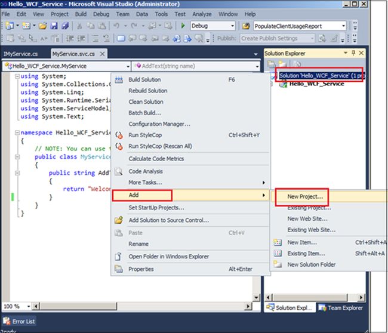Click the Cut scissors icon
This screenshot has height=333, width=388.
(x=79, y=26)
